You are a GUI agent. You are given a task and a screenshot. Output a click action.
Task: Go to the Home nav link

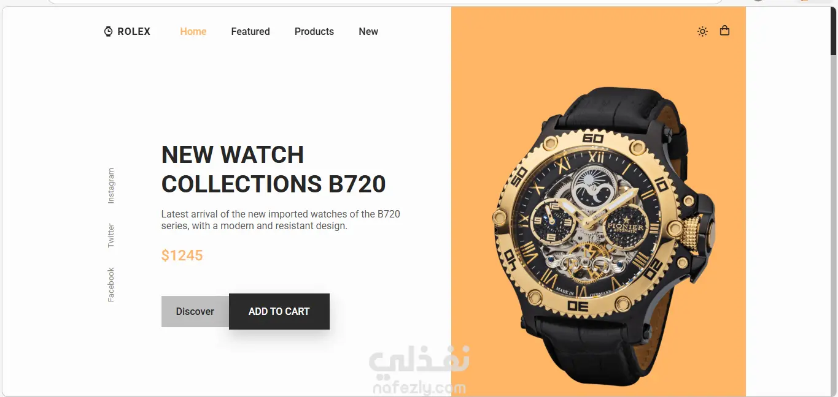click(193, 31)
